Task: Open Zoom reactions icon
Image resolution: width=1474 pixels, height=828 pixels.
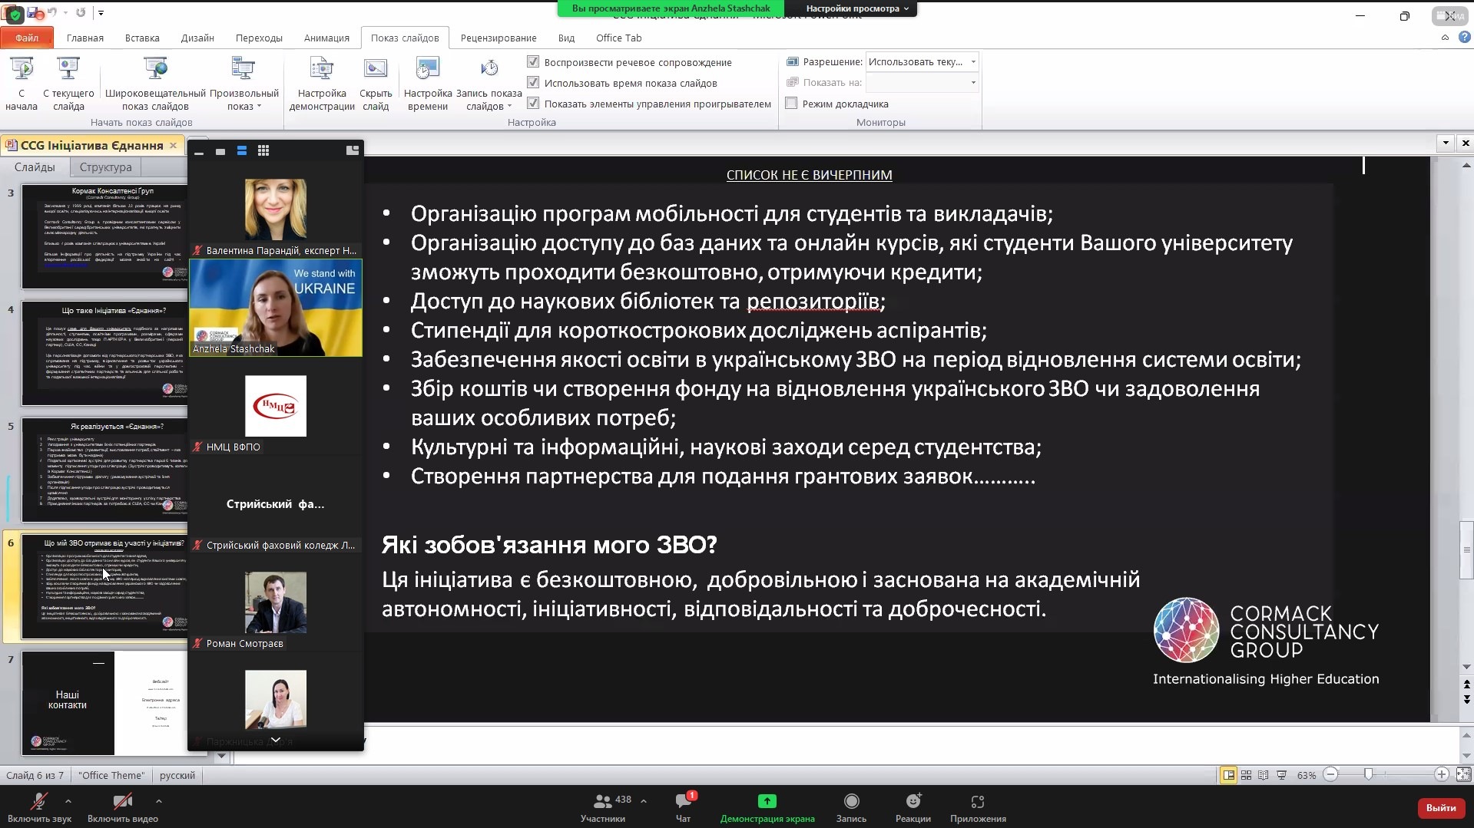Action: tap(913, 802)
